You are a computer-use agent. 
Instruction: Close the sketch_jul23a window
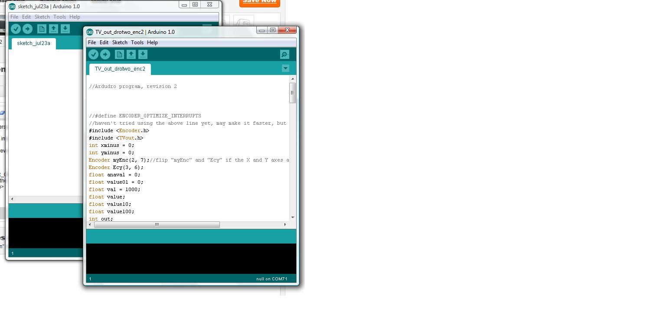point(209,4)
